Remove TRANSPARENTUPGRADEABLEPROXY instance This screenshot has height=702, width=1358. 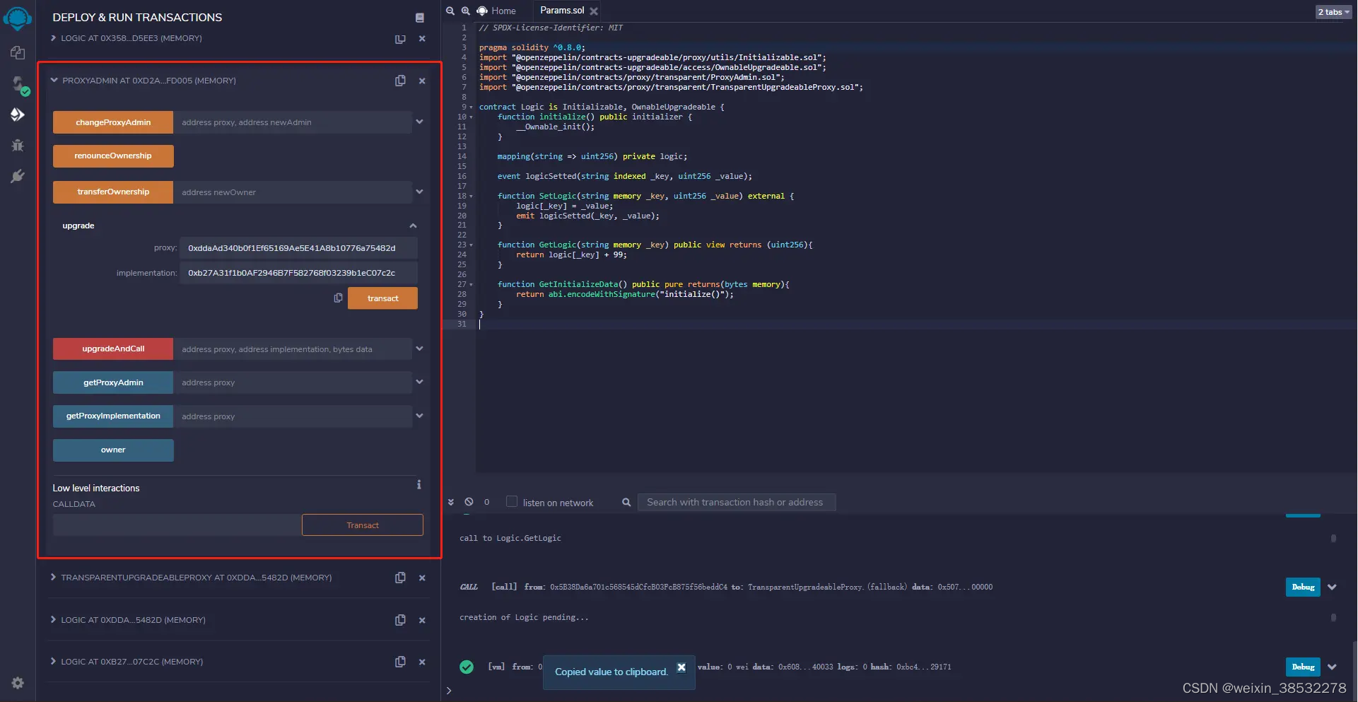422,578
